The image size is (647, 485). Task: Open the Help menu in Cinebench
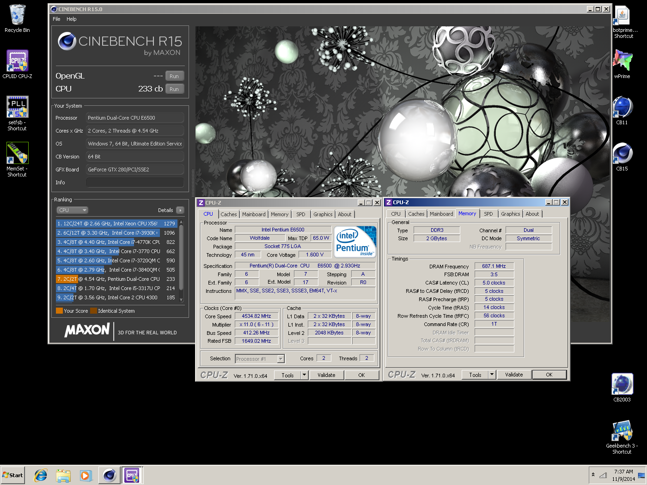[71, 19]
